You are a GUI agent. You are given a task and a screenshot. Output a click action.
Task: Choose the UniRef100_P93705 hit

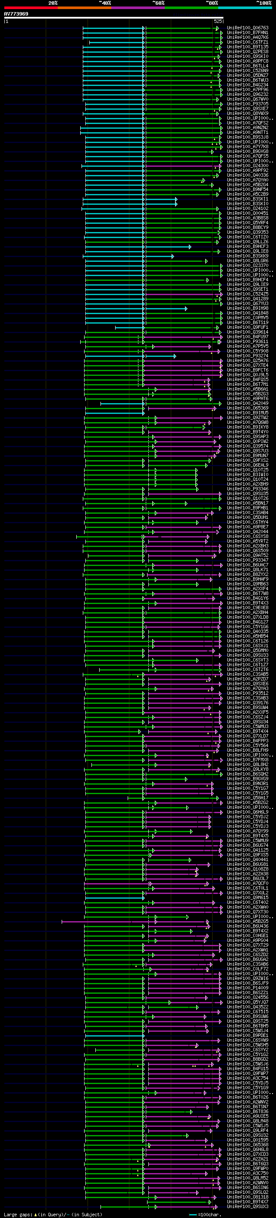tap(247, 104)
